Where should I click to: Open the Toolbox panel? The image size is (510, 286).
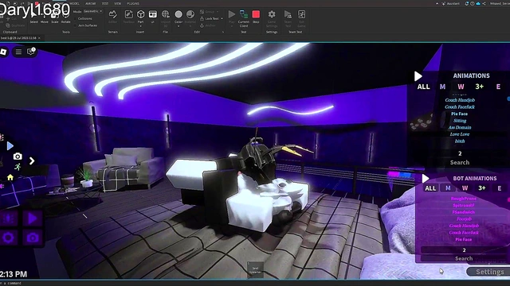pyautogui.click(x=129, y=17)
